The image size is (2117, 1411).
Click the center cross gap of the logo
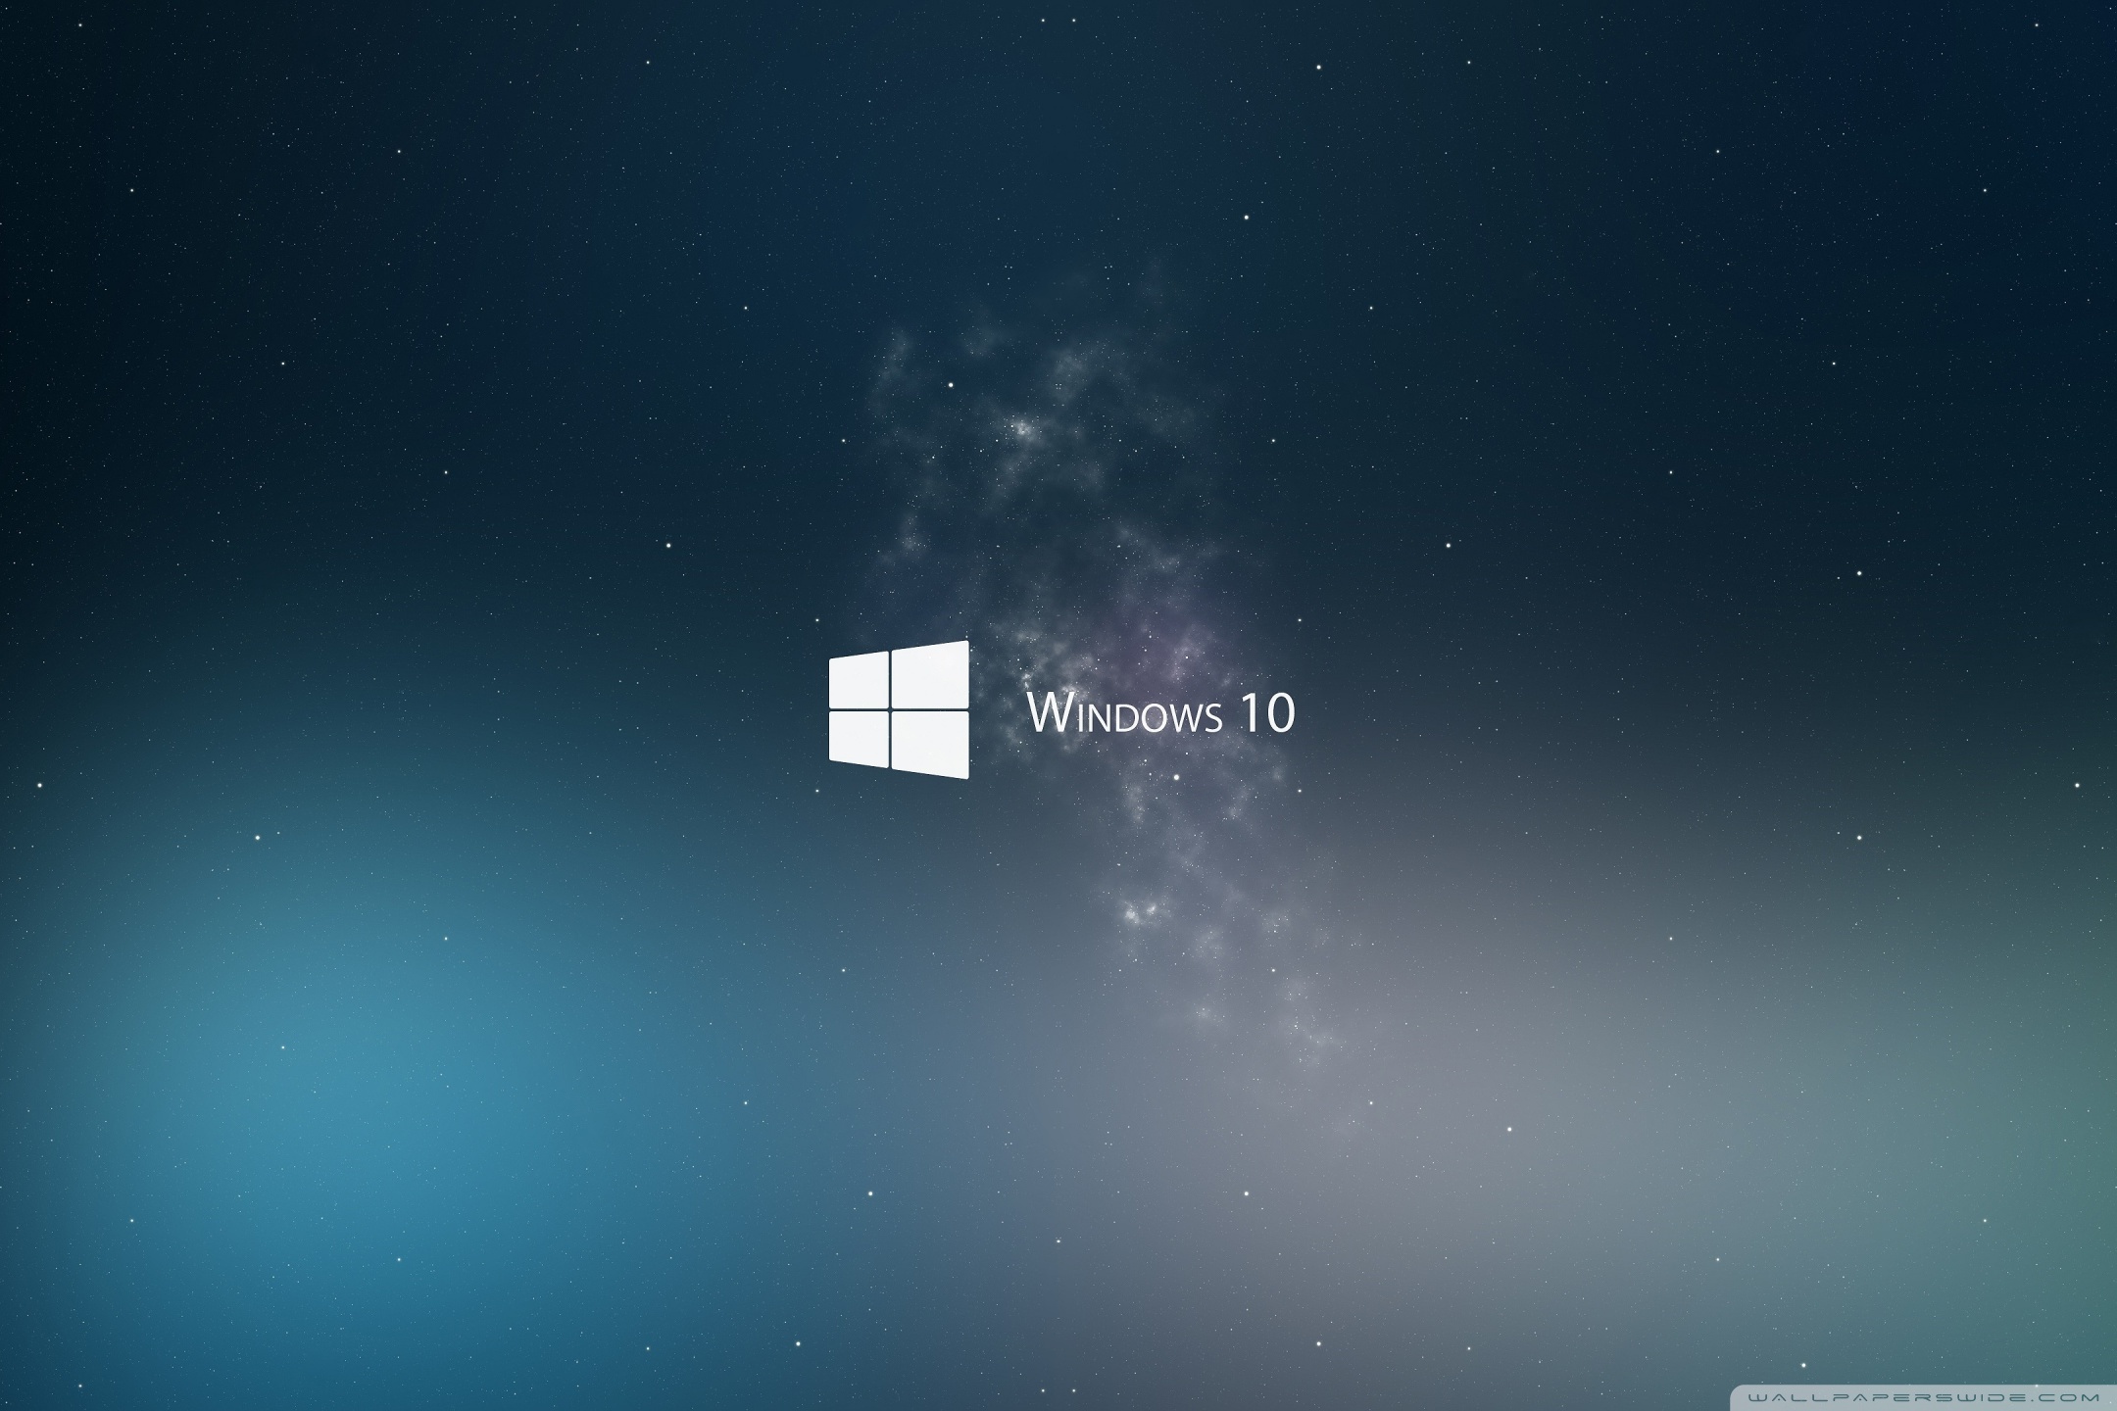890,708
